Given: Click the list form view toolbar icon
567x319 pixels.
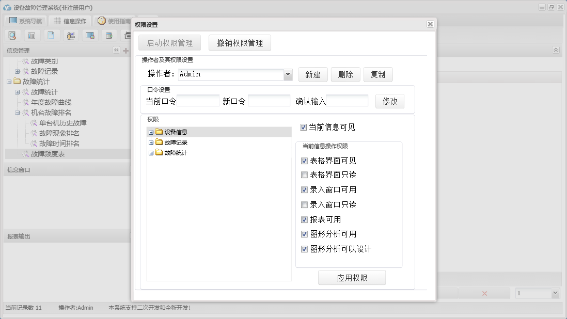Looking at the screenshot, I should 32,36.
